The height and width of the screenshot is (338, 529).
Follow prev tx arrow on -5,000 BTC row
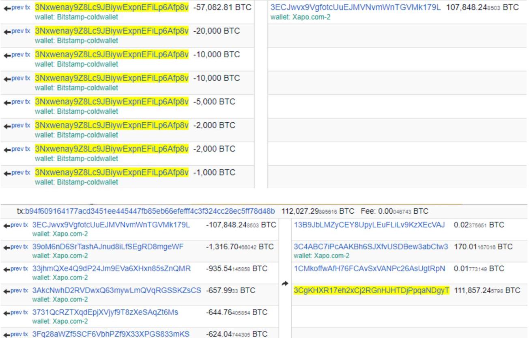(17, 102)
